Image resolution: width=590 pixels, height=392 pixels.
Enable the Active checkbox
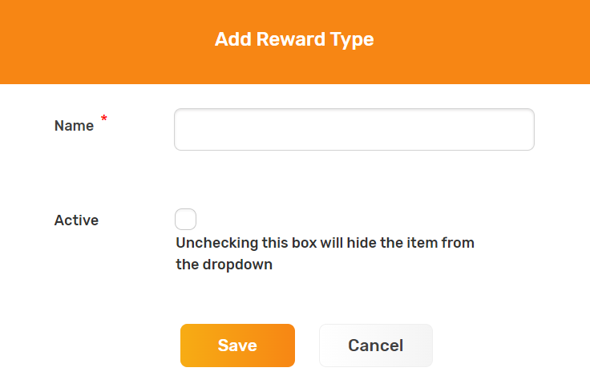point(185,220)
